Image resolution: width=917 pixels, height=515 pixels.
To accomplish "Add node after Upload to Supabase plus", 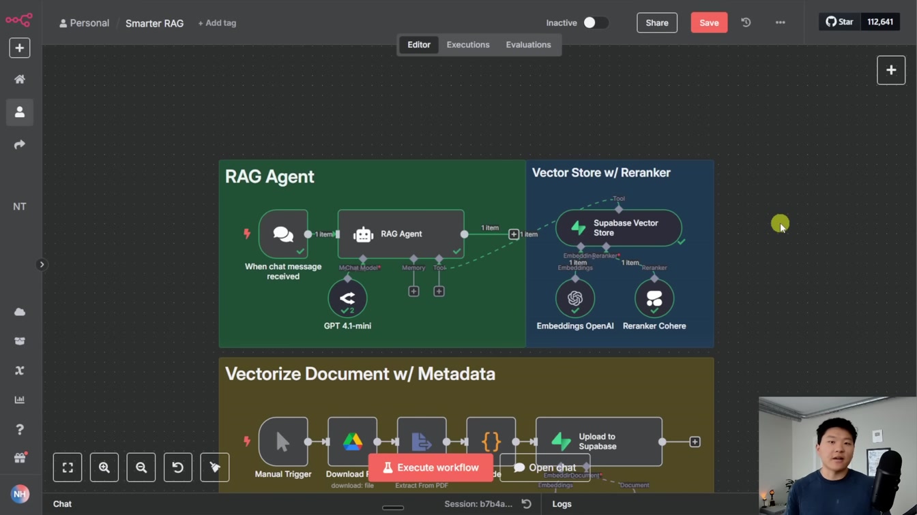I will click(x=695, y=442).
